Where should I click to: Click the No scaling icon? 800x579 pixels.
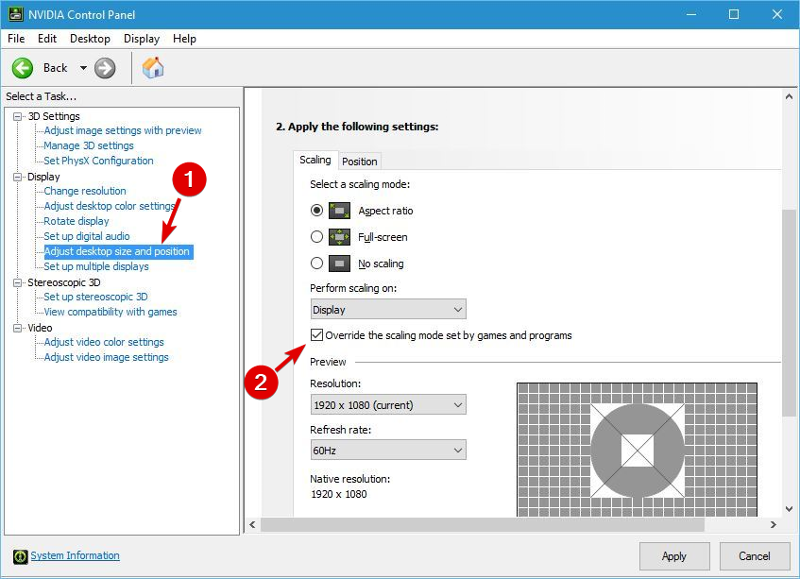339,264
